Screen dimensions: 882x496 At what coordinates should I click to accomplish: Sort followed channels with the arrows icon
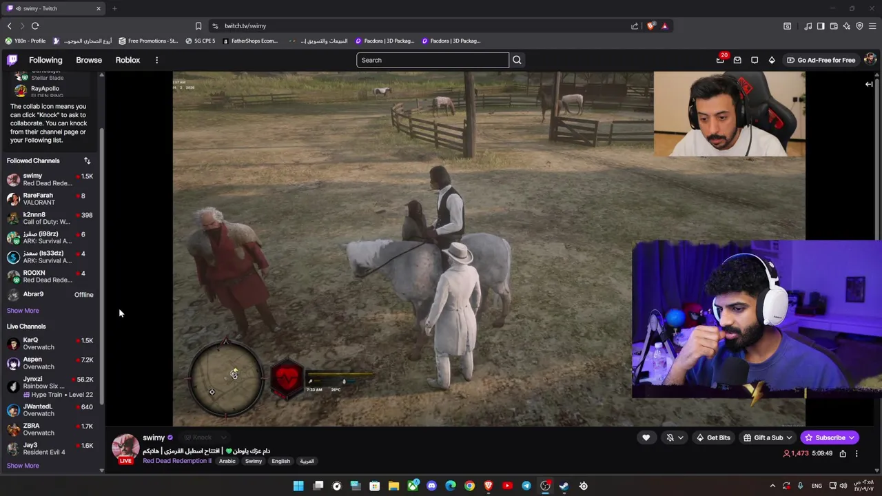[x=88, y=161]
